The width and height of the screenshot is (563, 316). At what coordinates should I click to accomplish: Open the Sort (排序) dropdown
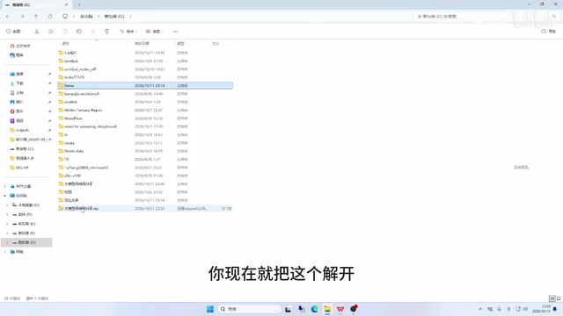point(128,32)
